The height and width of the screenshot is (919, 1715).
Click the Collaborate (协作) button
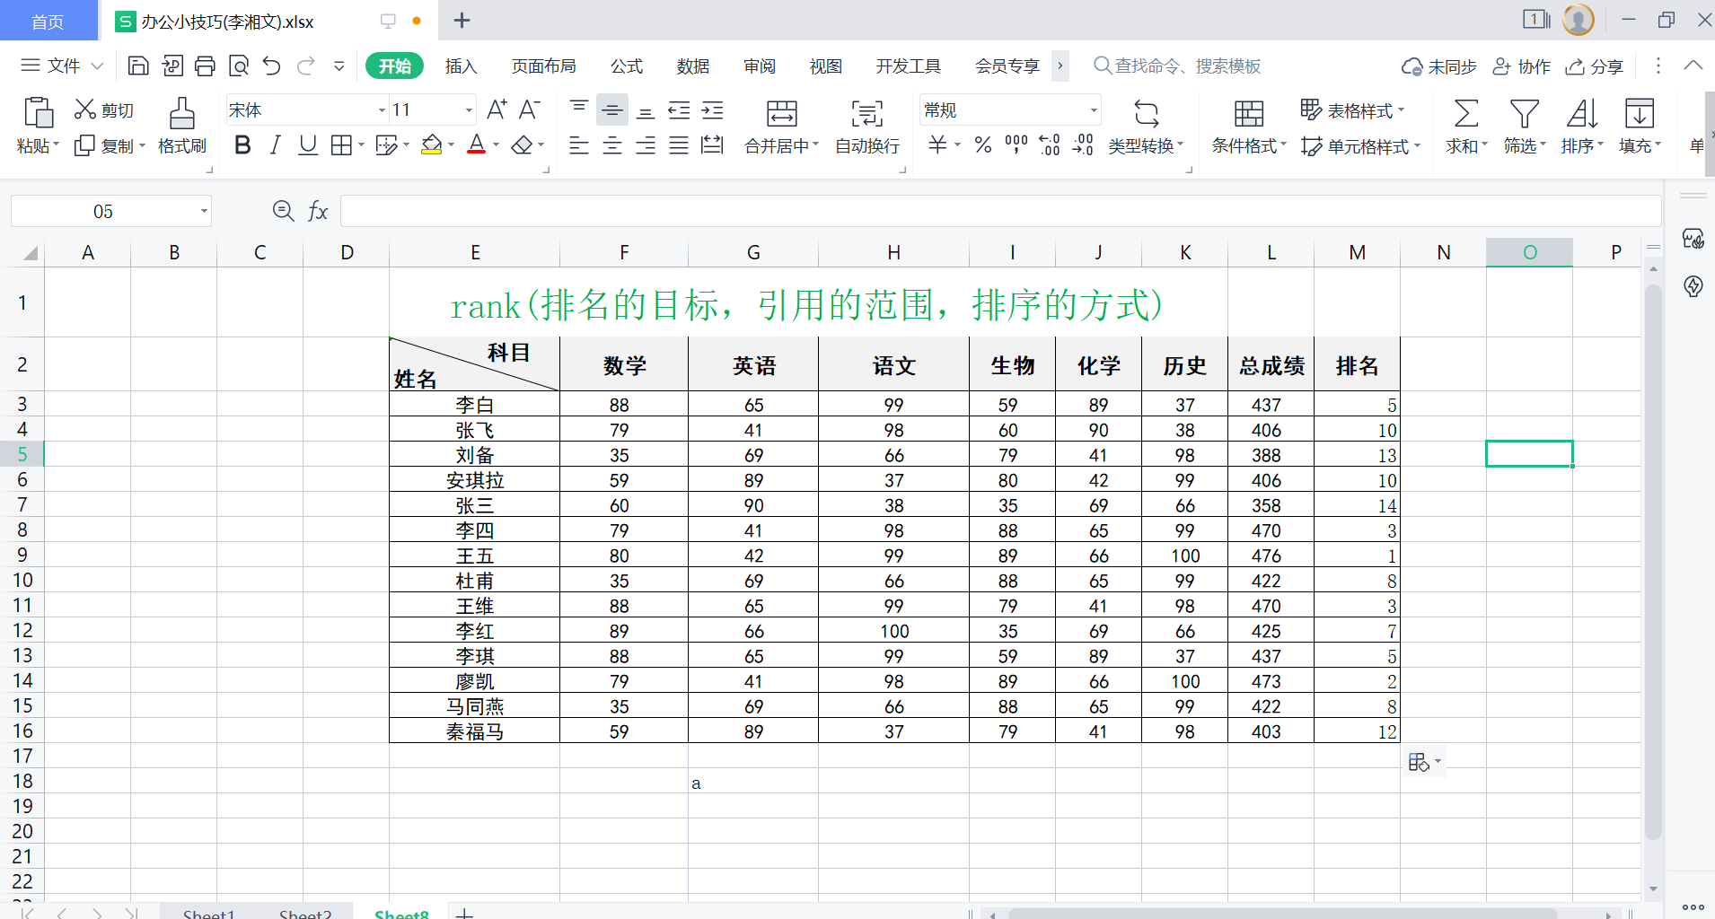pyautogui.click(x=1522, y=66)
